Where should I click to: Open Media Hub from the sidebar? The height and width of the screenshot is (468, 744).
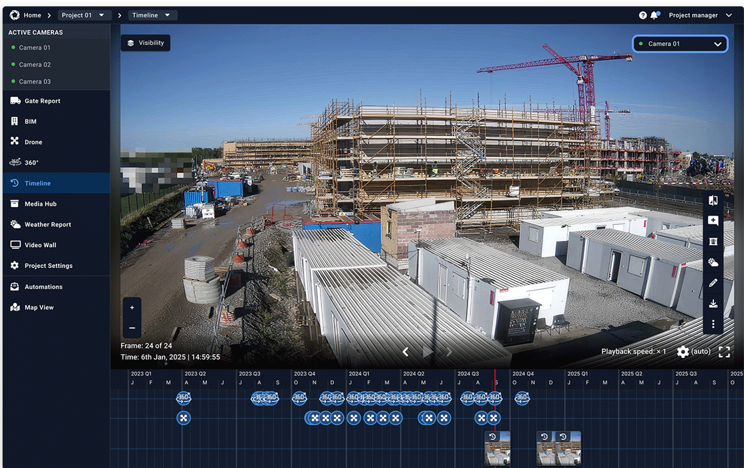[40, 204]
